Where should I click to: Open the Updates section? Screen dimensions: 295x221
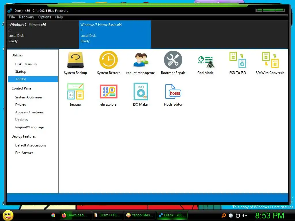(21, 120)
